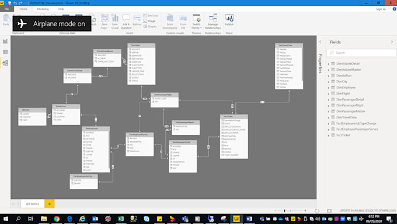This screenshot has width=397, height=224.
Task: Select DimPassengerMaster in Fields list
Action: (x=351, y=111)
